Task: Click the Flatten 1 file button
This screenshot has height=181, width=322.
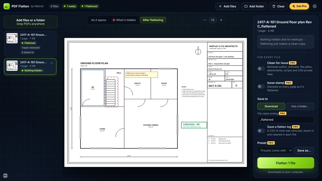Action: pyautogui.click(x=286, y=163)
